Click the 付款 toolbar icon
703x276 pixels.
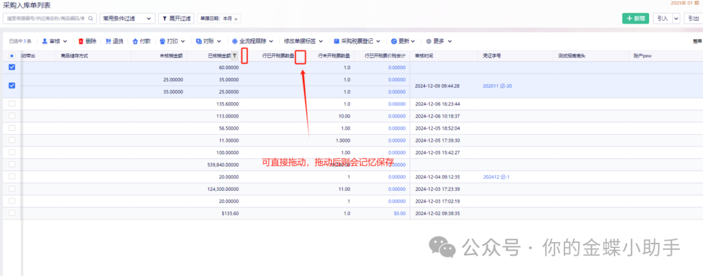(135, 41)
